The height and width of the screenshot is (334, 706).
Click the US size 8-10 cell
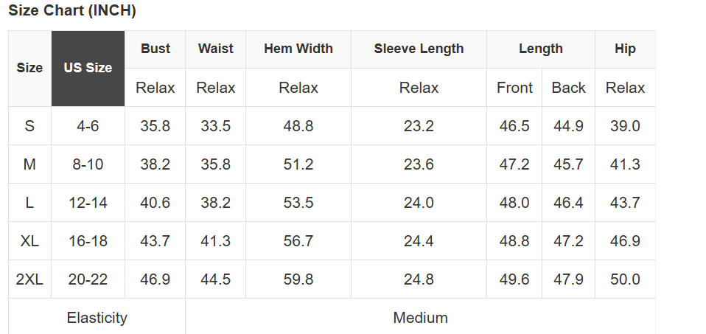point(88,164)
